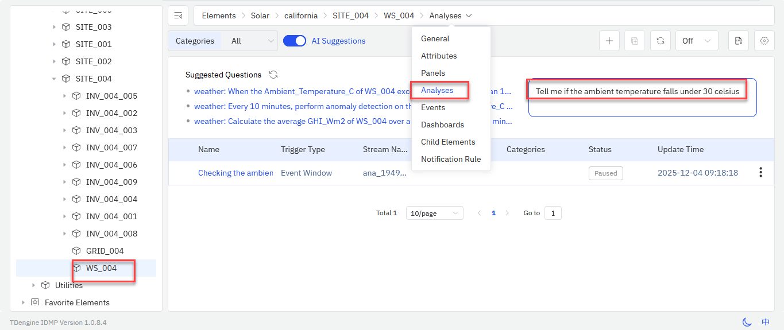This screenshot has height=330, width=784.
Task: Click the collapse sidebar icon
Action: click(x=178, y=15)
